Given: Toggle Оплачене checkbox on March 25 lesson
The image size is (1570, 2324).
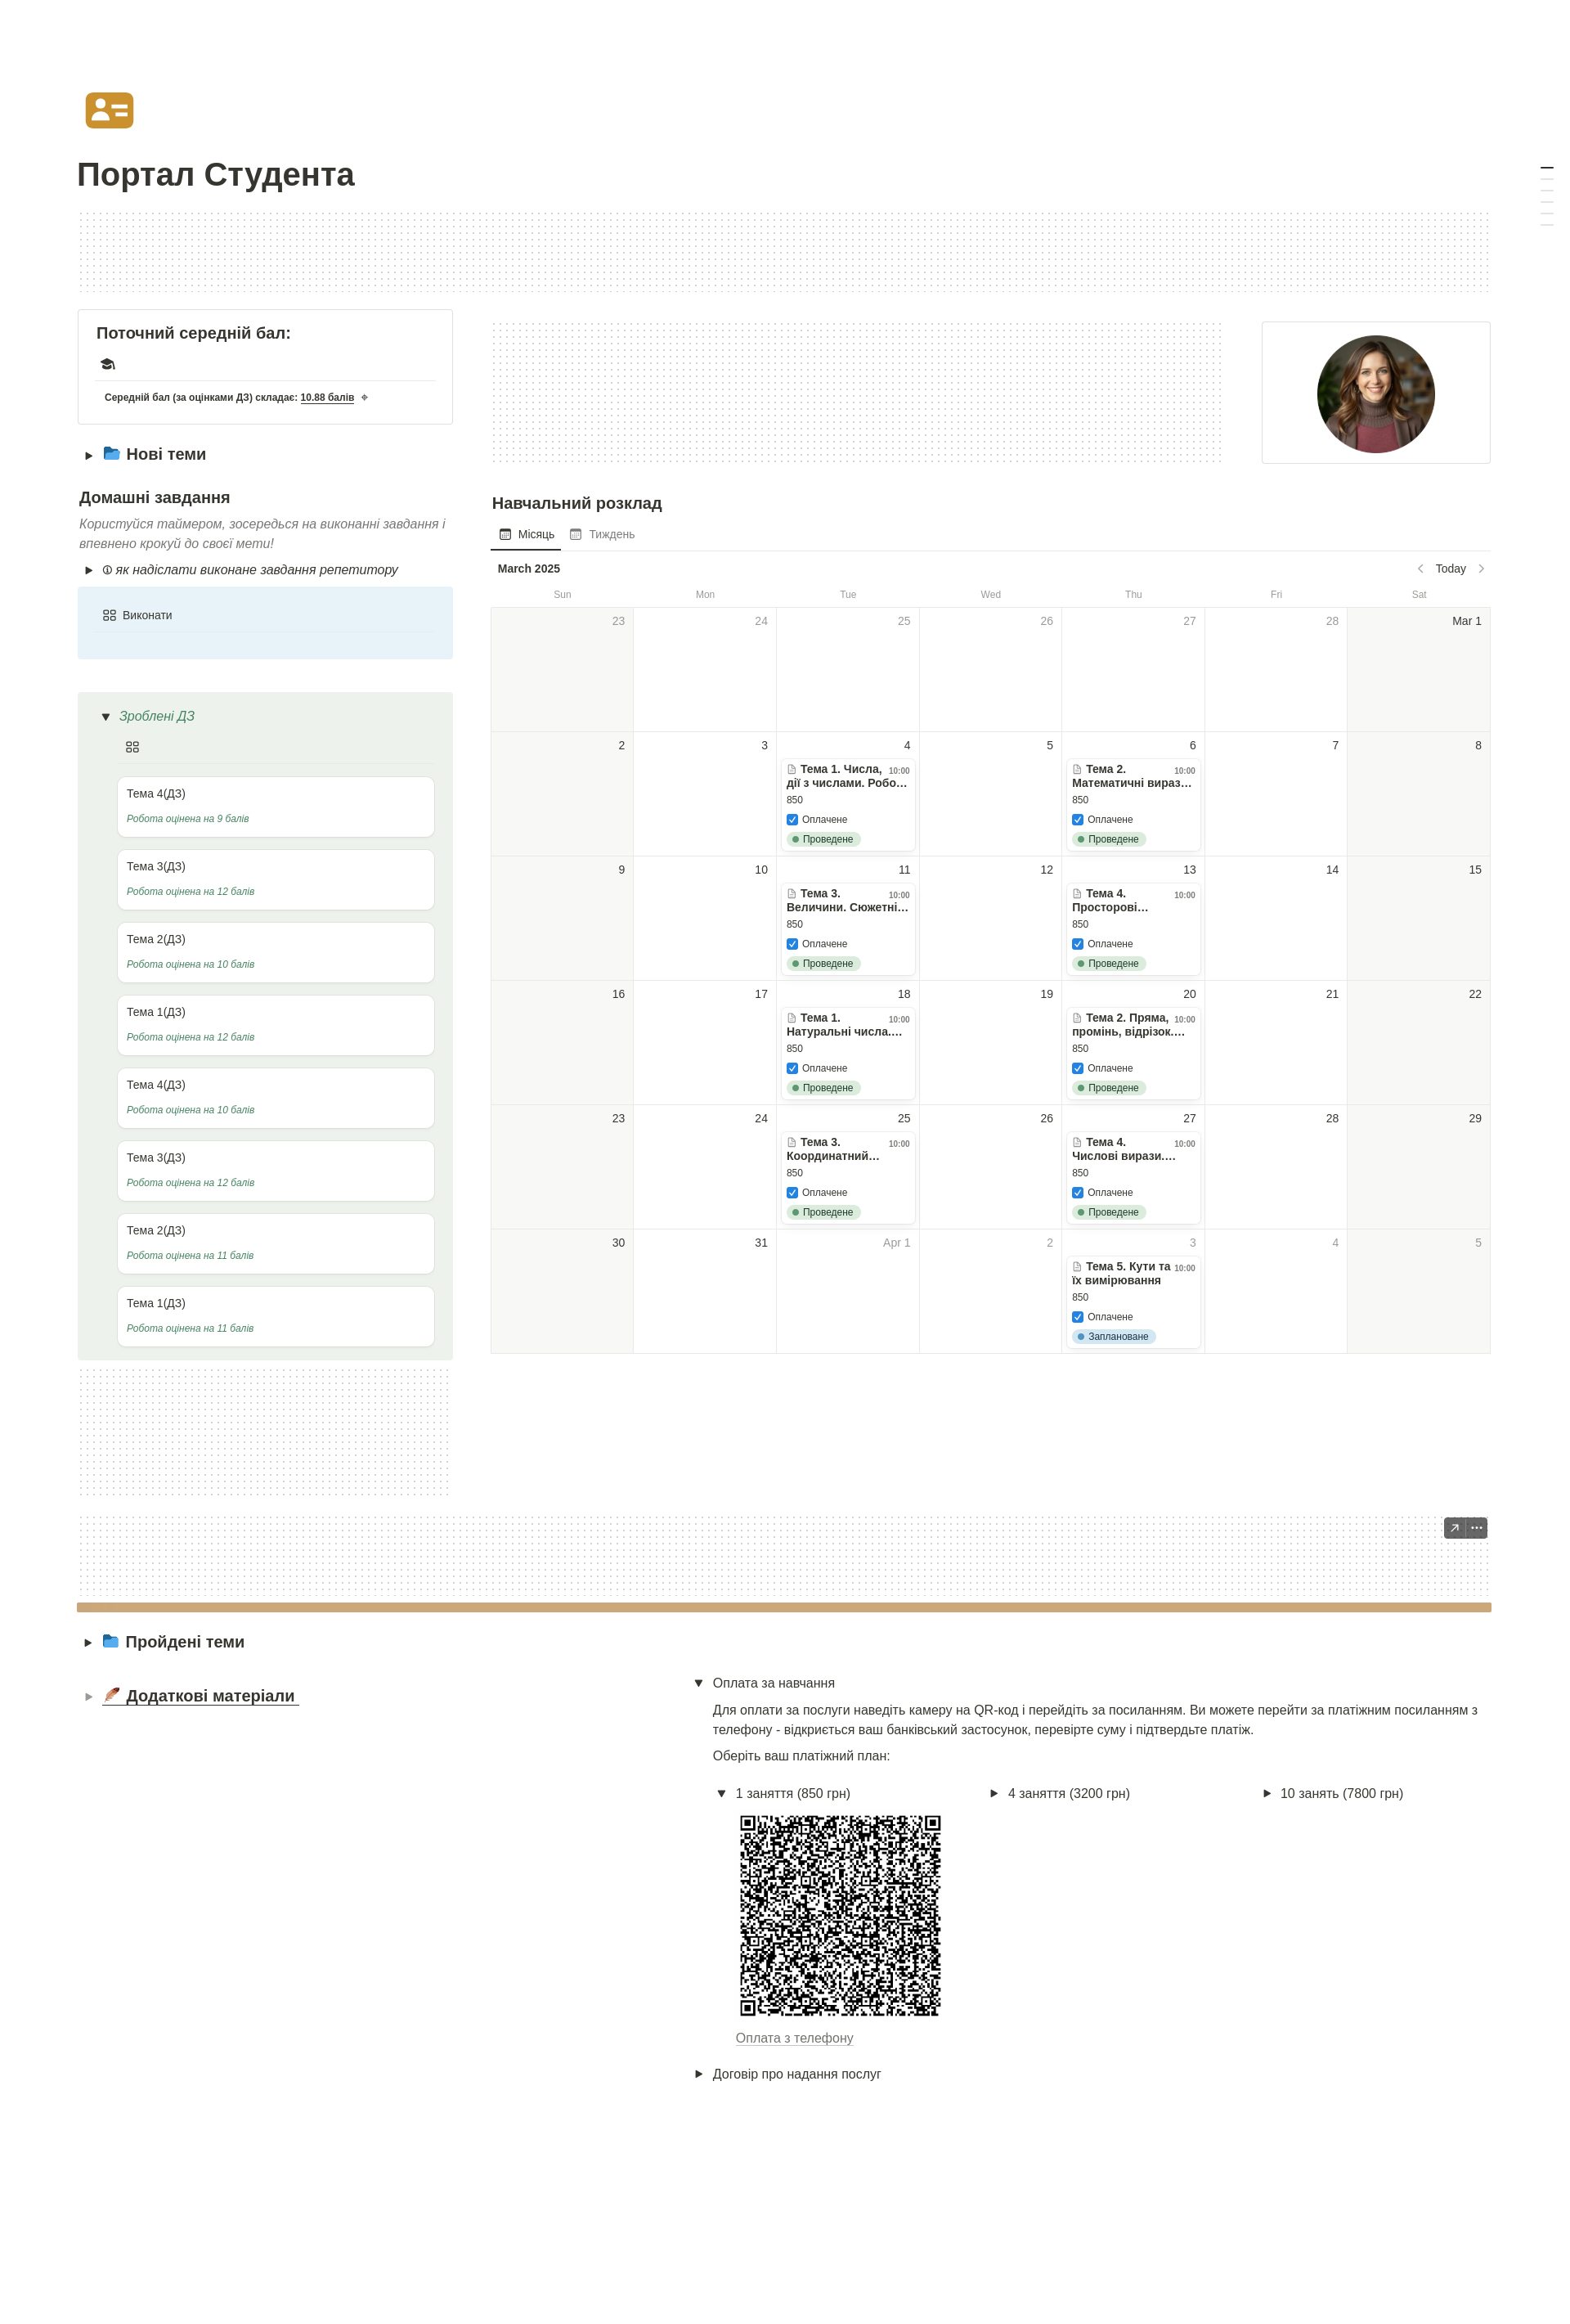Looking at the screenshot, I should pyautogui.click(x=792, y=1192).
